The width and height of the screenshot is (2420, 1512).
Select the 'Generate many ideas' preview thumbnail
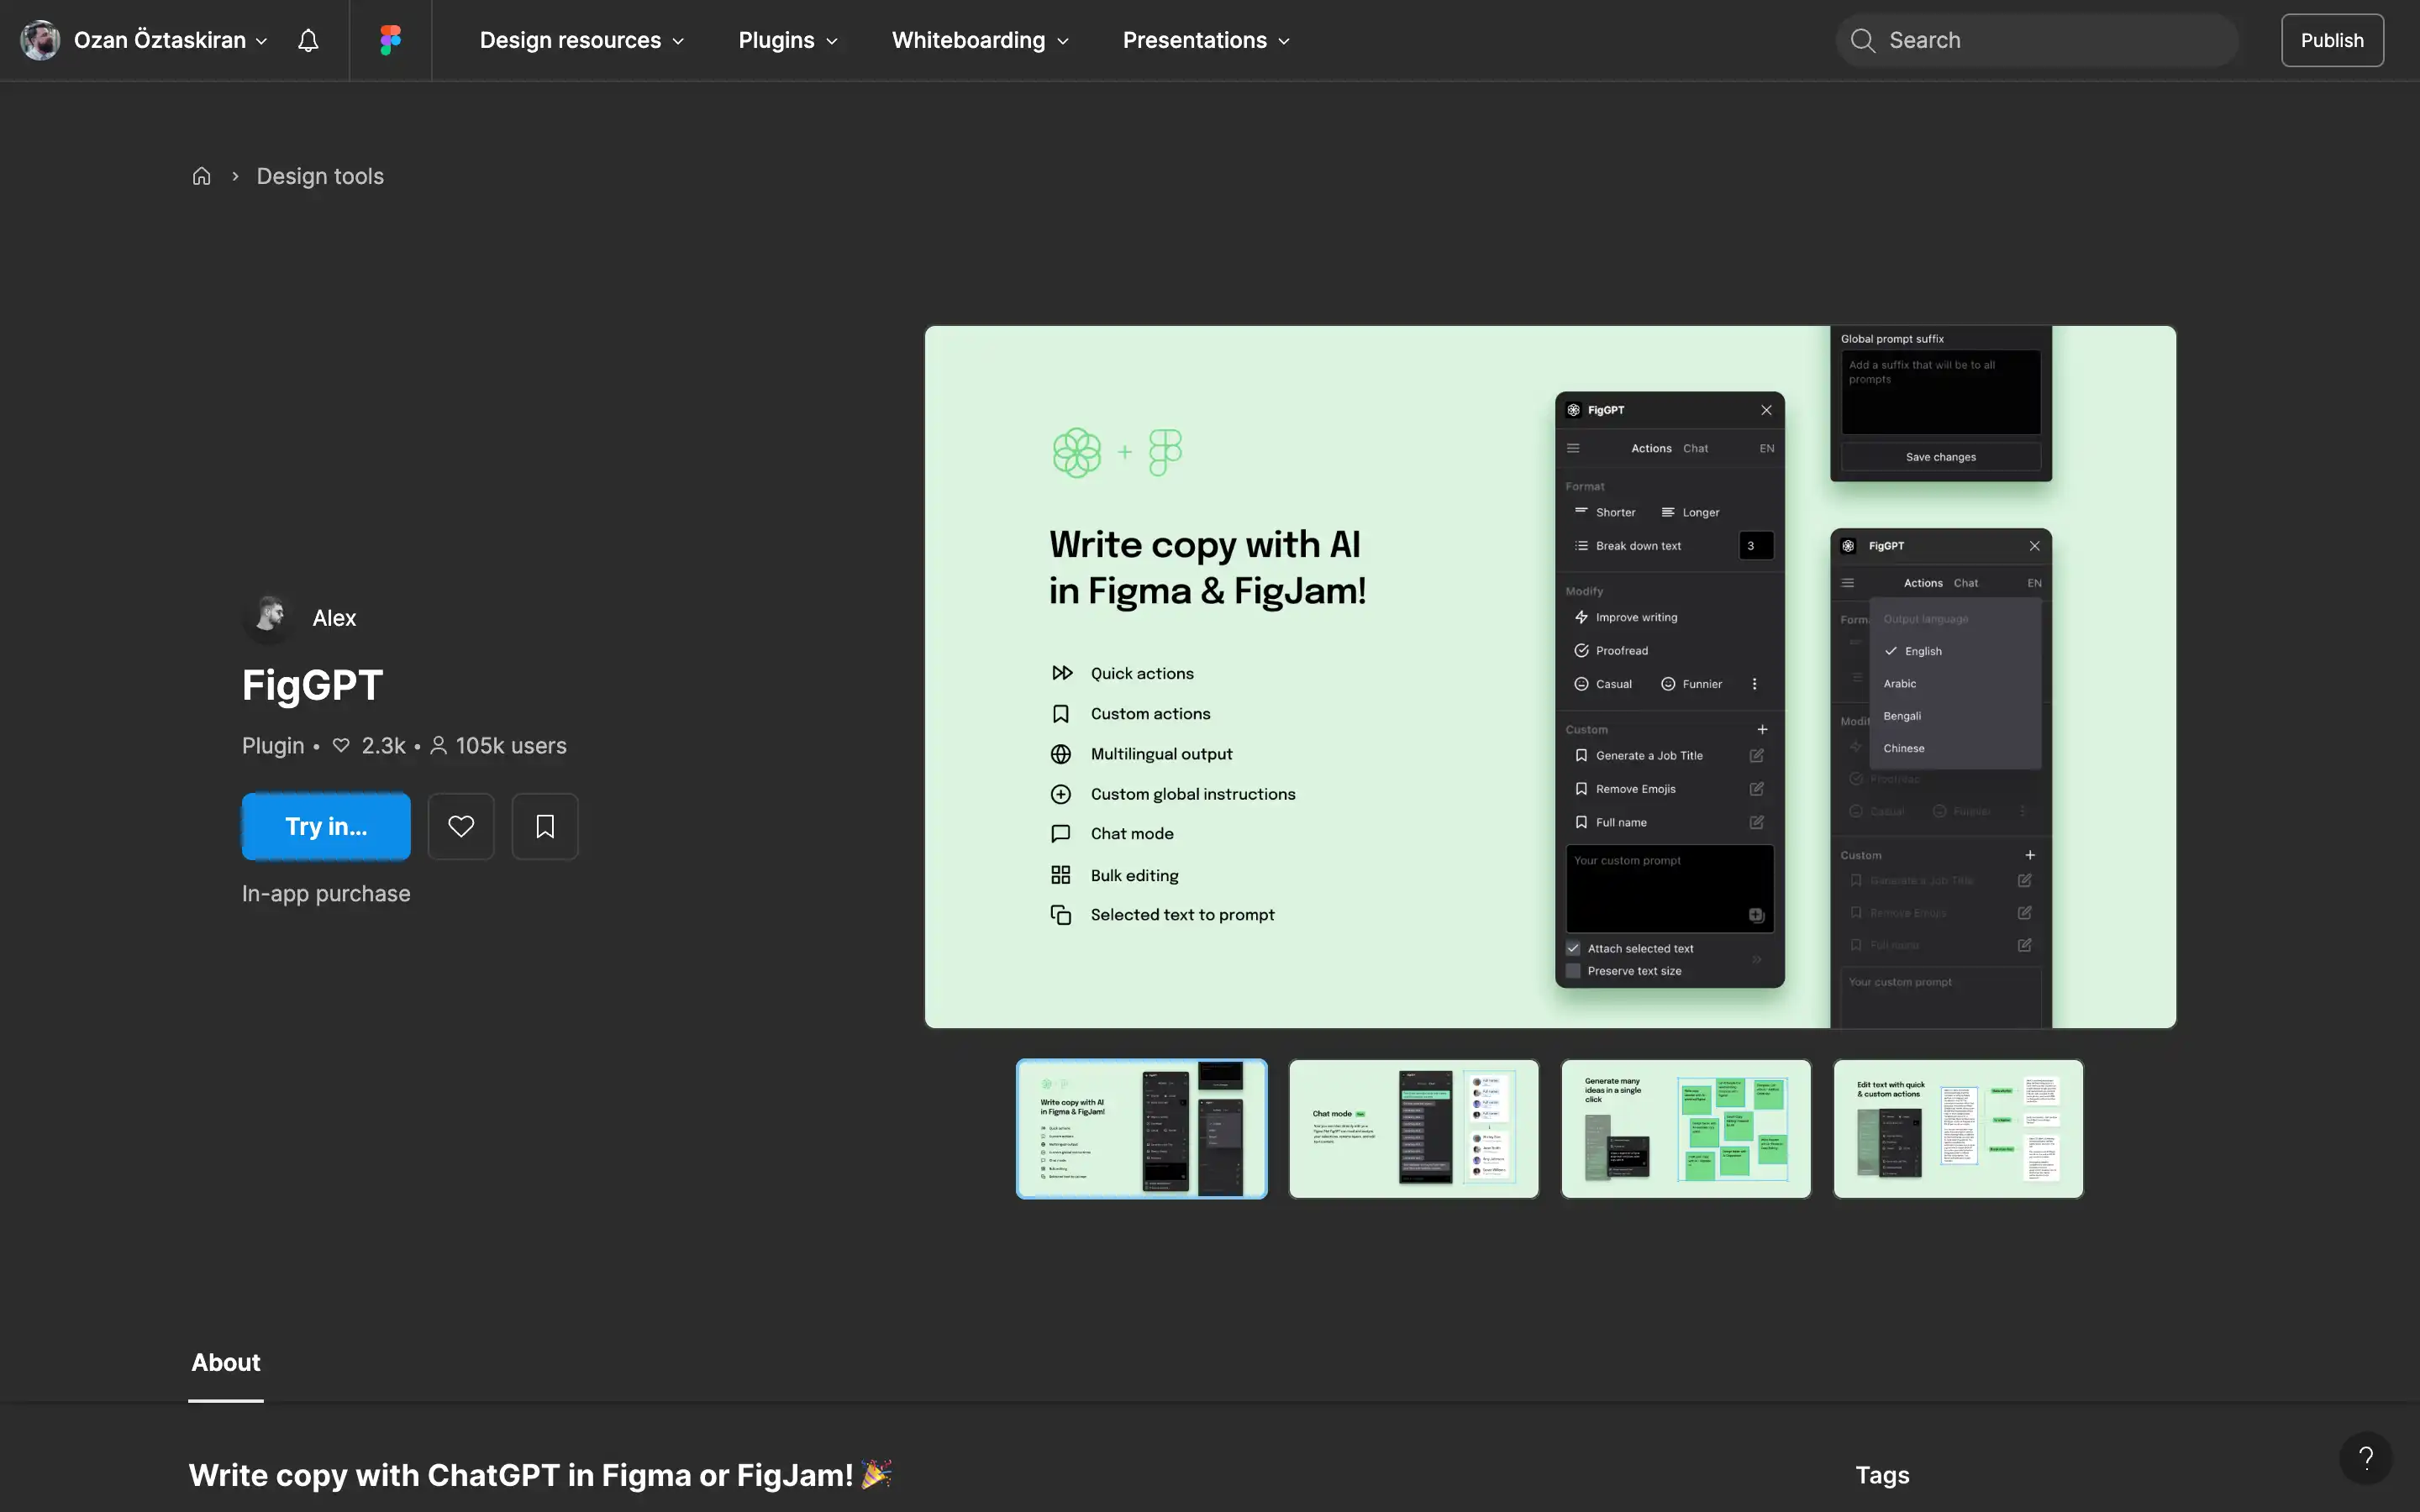click(1686, 1128)
